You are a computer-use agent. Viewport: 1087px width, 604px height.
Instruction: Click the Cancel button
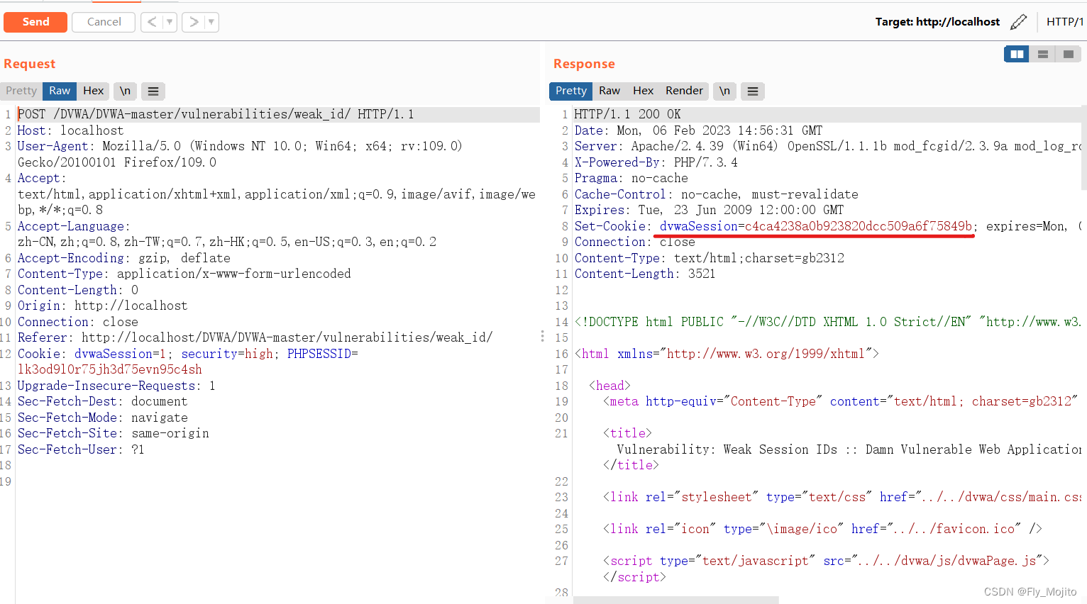coord(103,22)
